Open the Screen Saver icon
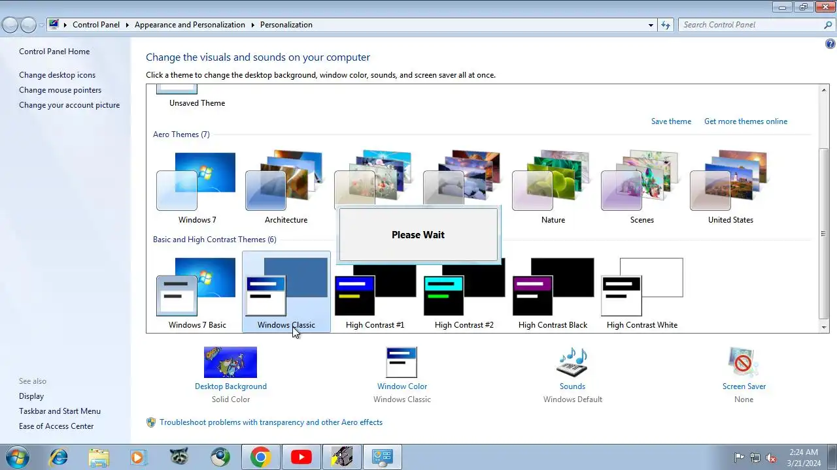837x470 pixels. point(743,362)
